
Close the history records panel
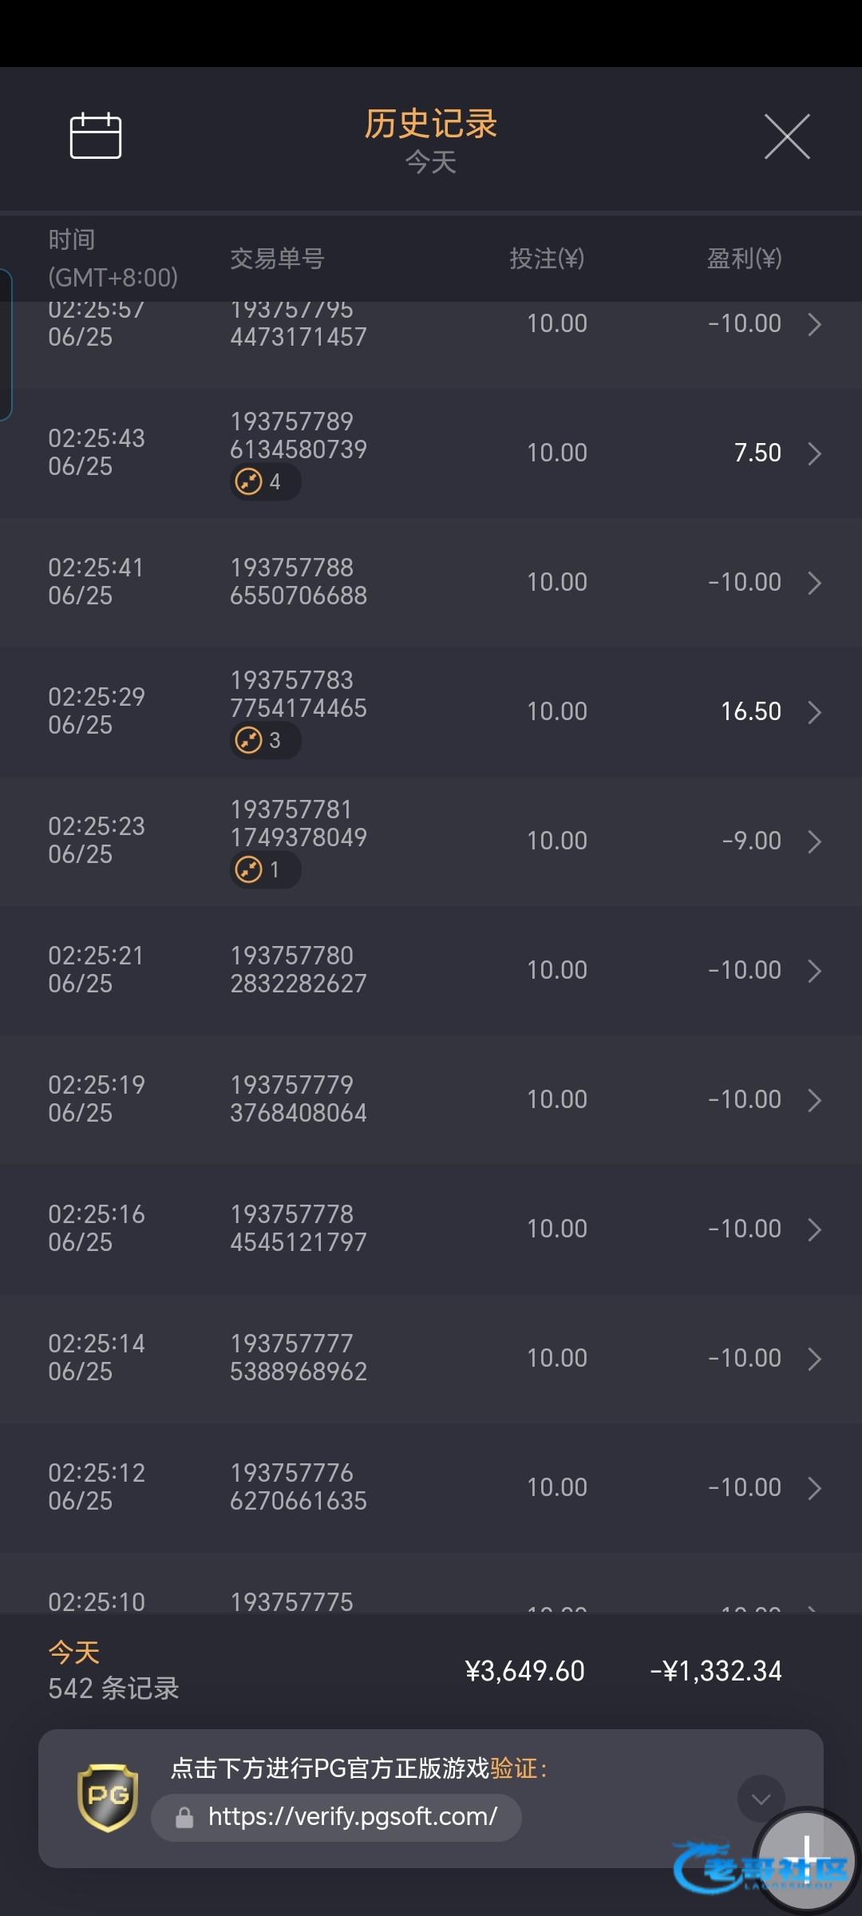pos(787,137)
